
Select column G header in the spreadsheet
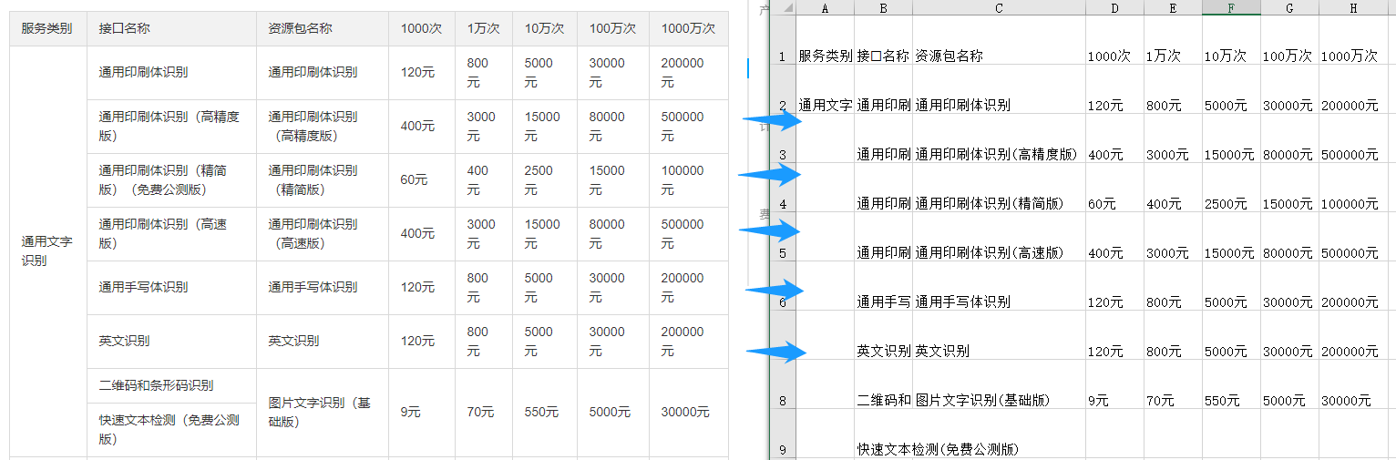1289,7
